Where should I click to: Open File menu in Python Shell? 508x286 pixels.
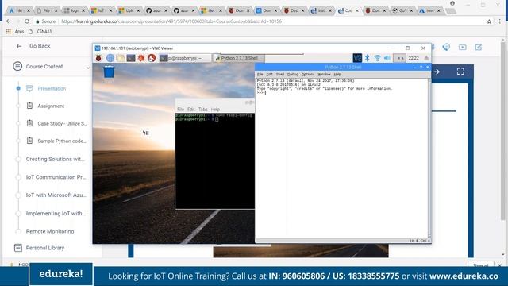point(260,74)
